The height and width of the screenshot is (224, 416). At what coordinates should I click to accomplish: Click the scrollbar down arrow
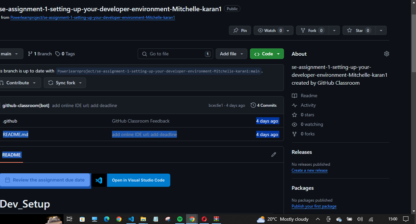(x=414, y=211)
